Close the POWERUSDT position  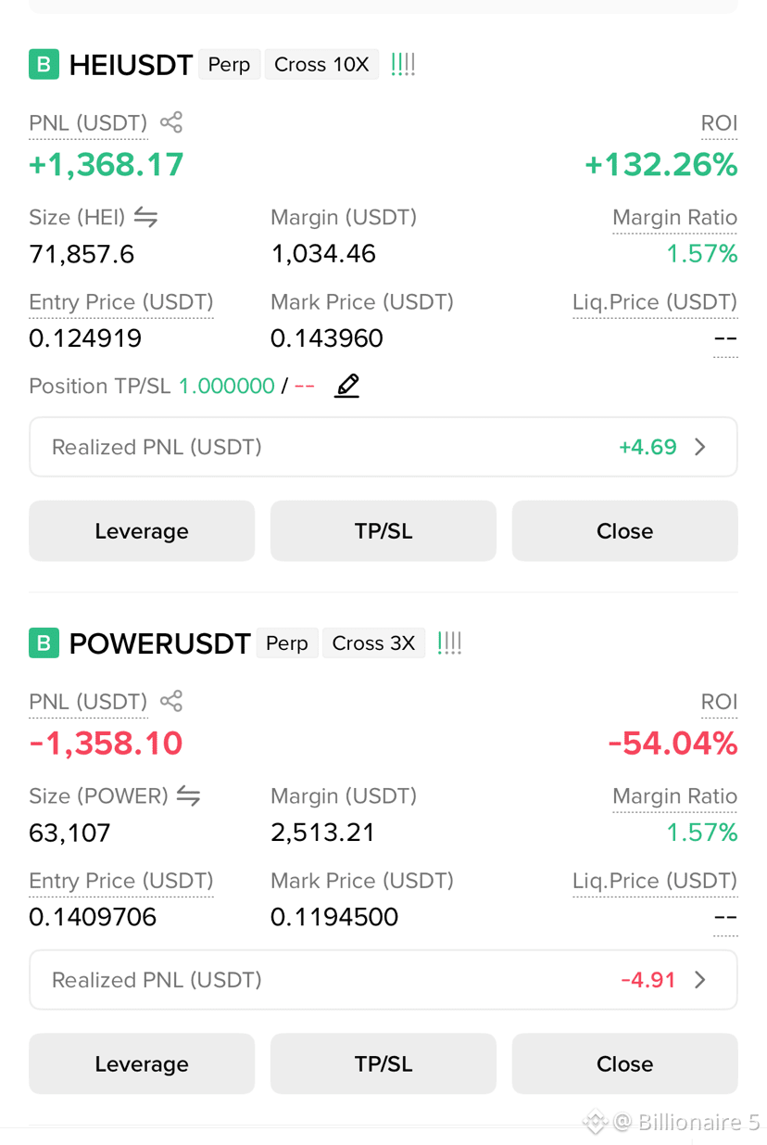[625, 1064]
